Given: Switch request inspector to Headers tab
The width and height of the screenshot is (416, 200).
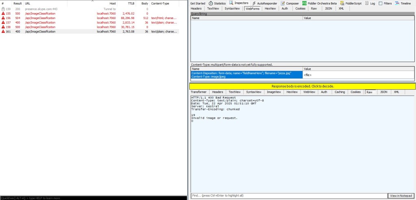Looking at the screenshot, I should [196, 8].
